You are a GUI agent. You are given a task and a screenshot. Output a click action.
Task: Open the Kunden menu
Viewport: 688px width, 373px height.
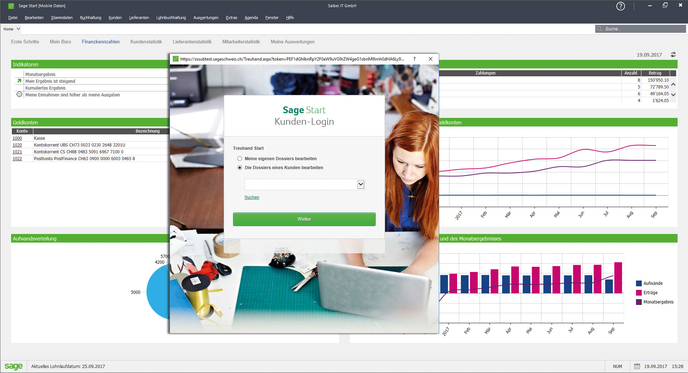pos(115,18)
